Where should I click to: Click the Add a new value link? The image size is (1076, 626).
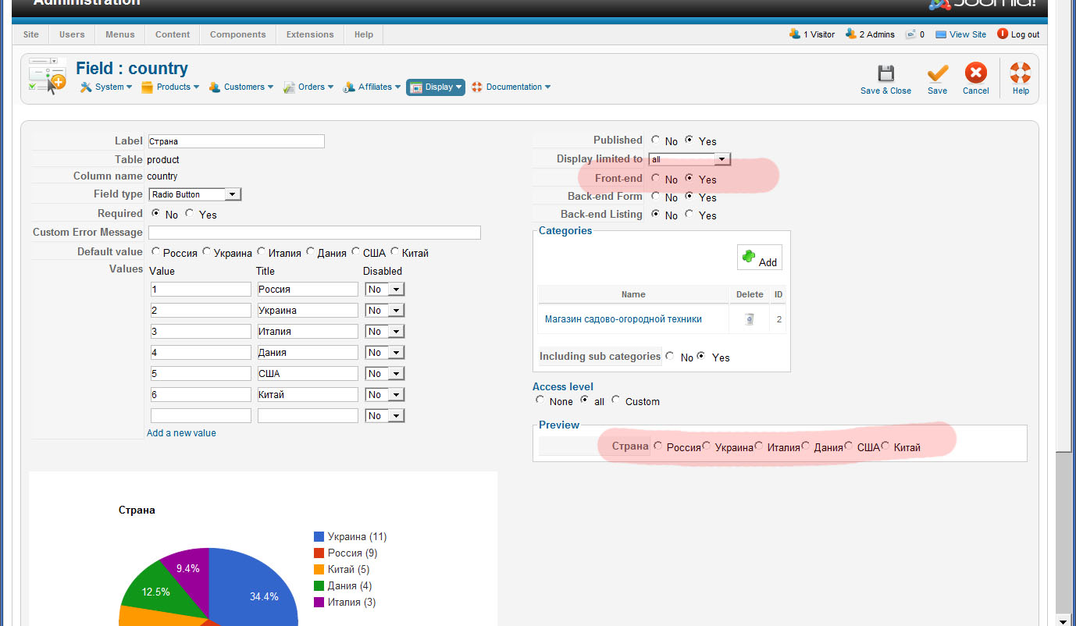point(181,433)
